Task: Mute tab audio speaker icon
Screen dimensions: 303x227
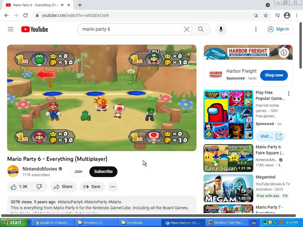Action: click(62, 5)
